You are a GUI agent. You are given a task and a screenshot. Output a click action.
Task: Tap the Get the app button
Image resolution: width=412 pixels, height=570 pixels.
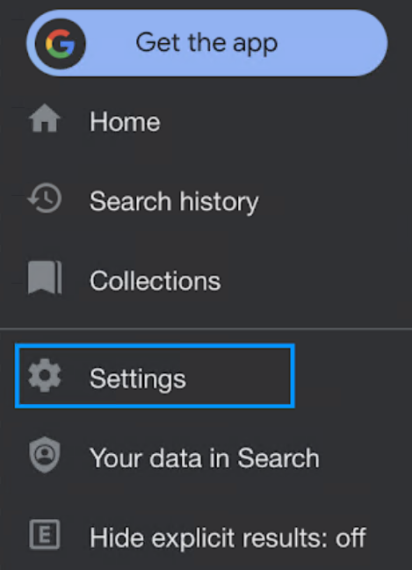click(207, 43)
